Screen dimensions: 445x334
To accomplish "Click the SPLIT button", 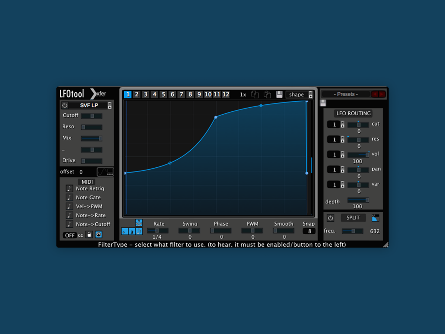I will [x=353, y=218].
